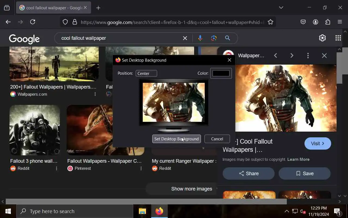Image resolution: width=348 pixels, height=218 pixels.
Task: Open Position dropdown set to Center
Action: (146, 73)
